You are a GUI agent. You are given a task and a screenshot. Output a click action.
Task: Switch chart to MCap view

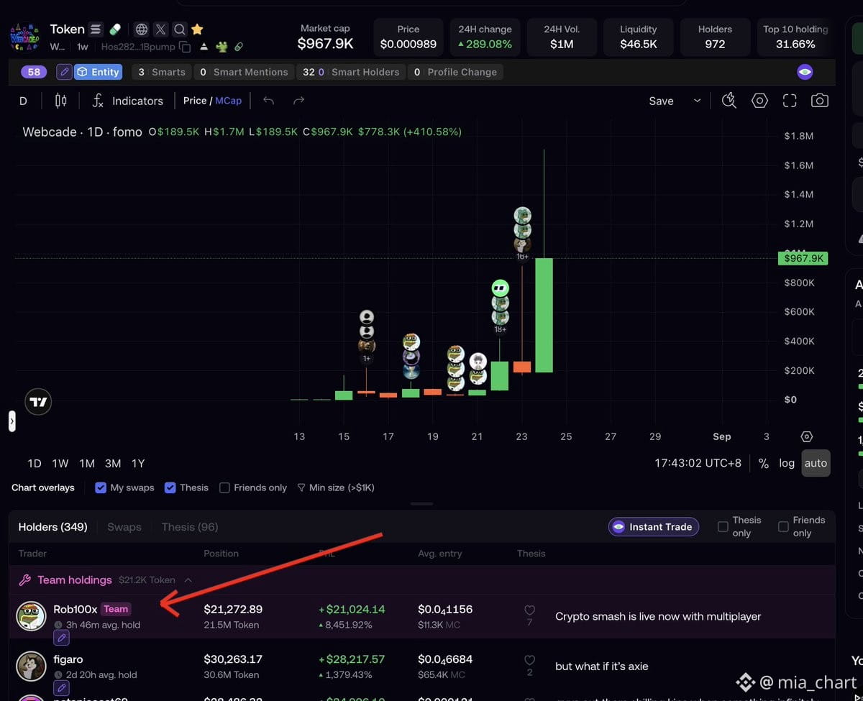pos(229,101)
